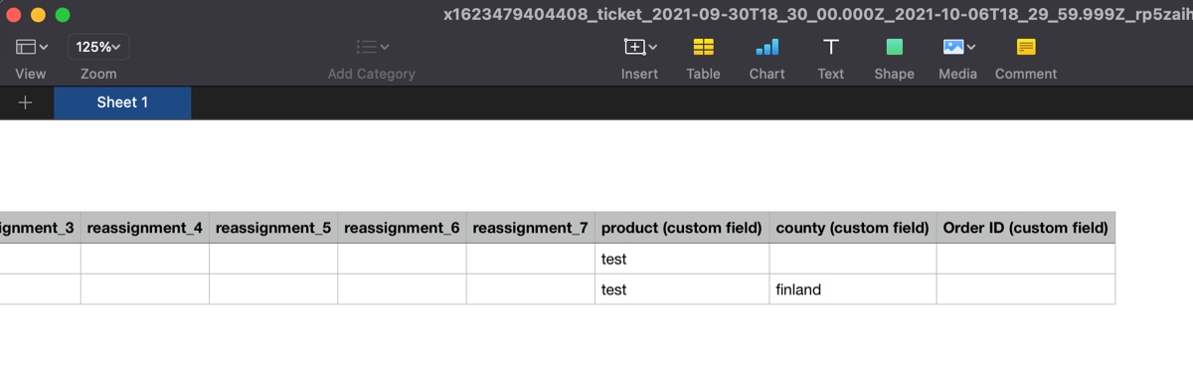Select the reassignment_7 header cell
Viewport: 1193px width, 368px height.
pyautogui.click(x=531, y=228)
